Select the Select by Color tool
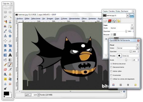This screenshot has width=143, height=102. (5, 22)
